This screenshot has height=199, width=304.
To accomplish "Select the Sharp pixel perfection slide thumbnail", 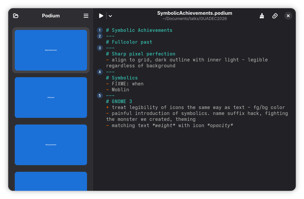I will [51, 145].
